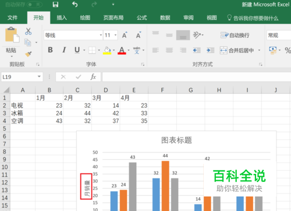Click the Orientation text angle icon
Image resolution: width=291 pixels, height=211 pixels.
(197, 35)
